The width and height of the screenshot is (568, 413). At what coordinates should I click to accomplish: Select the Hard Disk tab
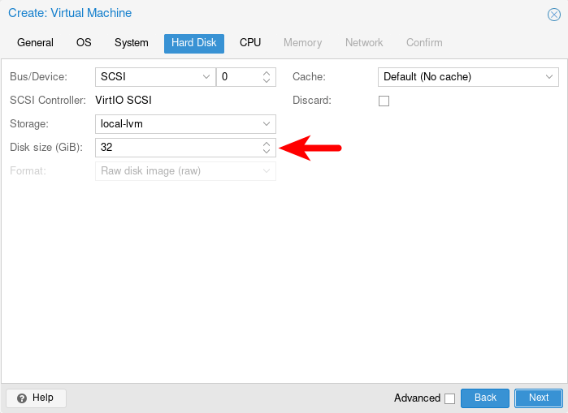click(x=193, y=43)
